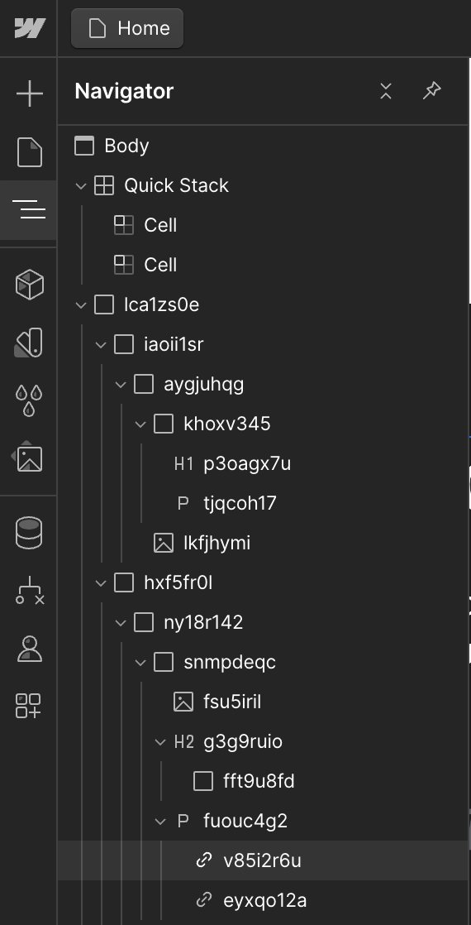This screenshot has width=471, height=925.
Task: Collapse the Quick Stack element
Action: tap(81, 186)
